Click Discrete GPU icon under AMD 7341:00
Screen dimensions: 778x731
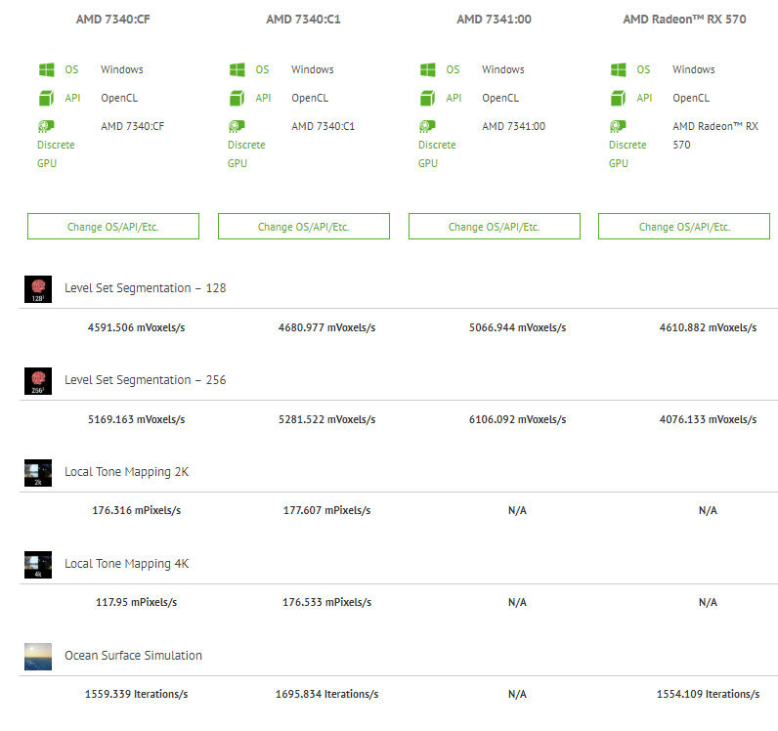pos(427,126)
